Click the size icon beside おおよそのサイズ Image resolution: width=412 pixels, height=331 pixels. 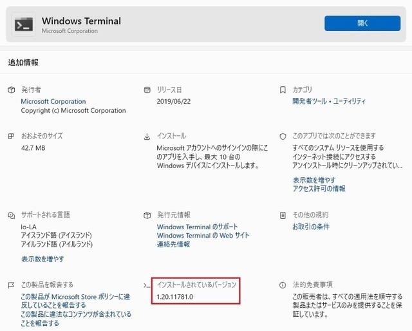11,136
